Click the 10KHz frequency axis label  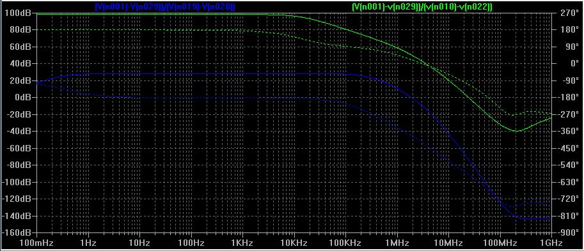(x=294, y=243)
